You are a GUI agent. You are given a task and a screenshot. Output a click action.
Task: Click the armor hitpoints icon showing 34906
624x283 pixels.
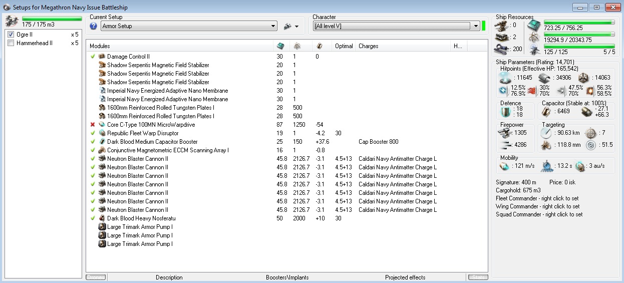[x=544, y=78]
